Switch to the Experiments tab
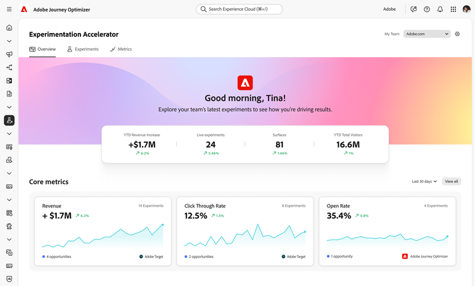The image size is (475, 286). (83, 49)
